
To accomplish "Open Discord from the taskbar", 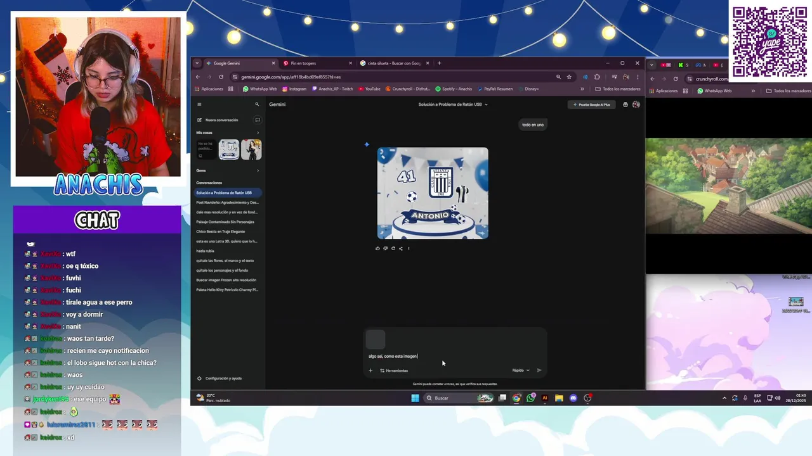I will click(573, 398).
